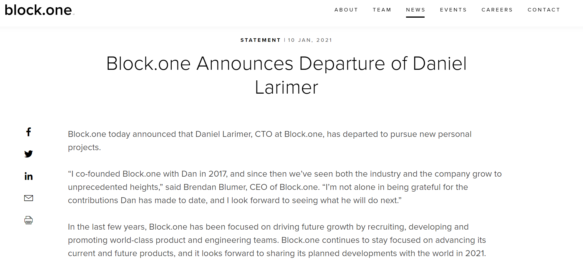
Task: Click the paragraph about driving future growth
Action: click(277, 240)
